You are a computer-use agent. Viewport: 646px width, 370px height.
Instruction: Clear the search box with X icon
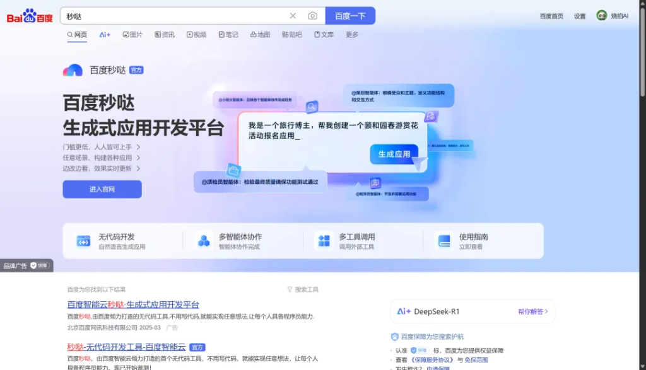point(293,16)
